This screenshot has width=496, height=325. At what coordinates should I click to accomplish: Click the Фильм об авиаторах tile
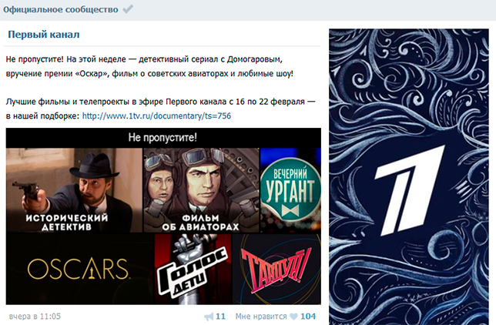tap(201, 190)
